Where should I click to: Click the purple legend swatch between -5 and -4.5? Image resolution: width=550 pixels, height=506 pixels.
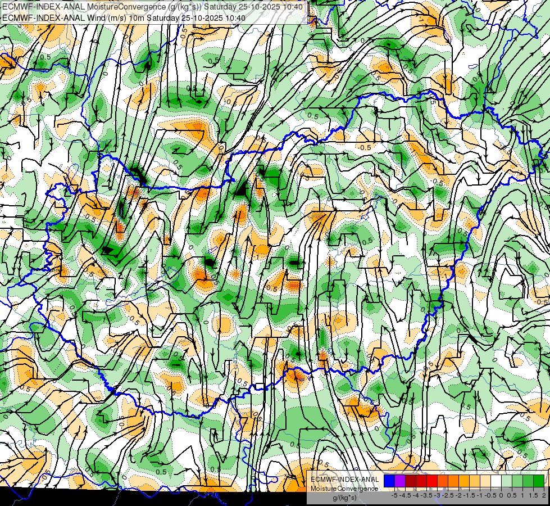[x=400, y=481]
